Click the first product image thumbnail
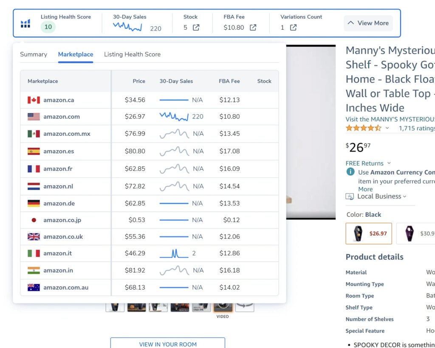This screenshot has width=435, height=348. click(115, 307)
